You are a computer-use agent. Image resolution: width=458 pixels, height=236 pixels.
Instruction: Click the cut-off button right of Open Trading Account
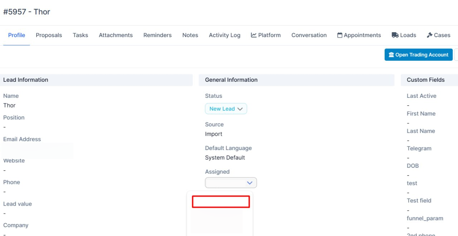(x=456, y=55)
